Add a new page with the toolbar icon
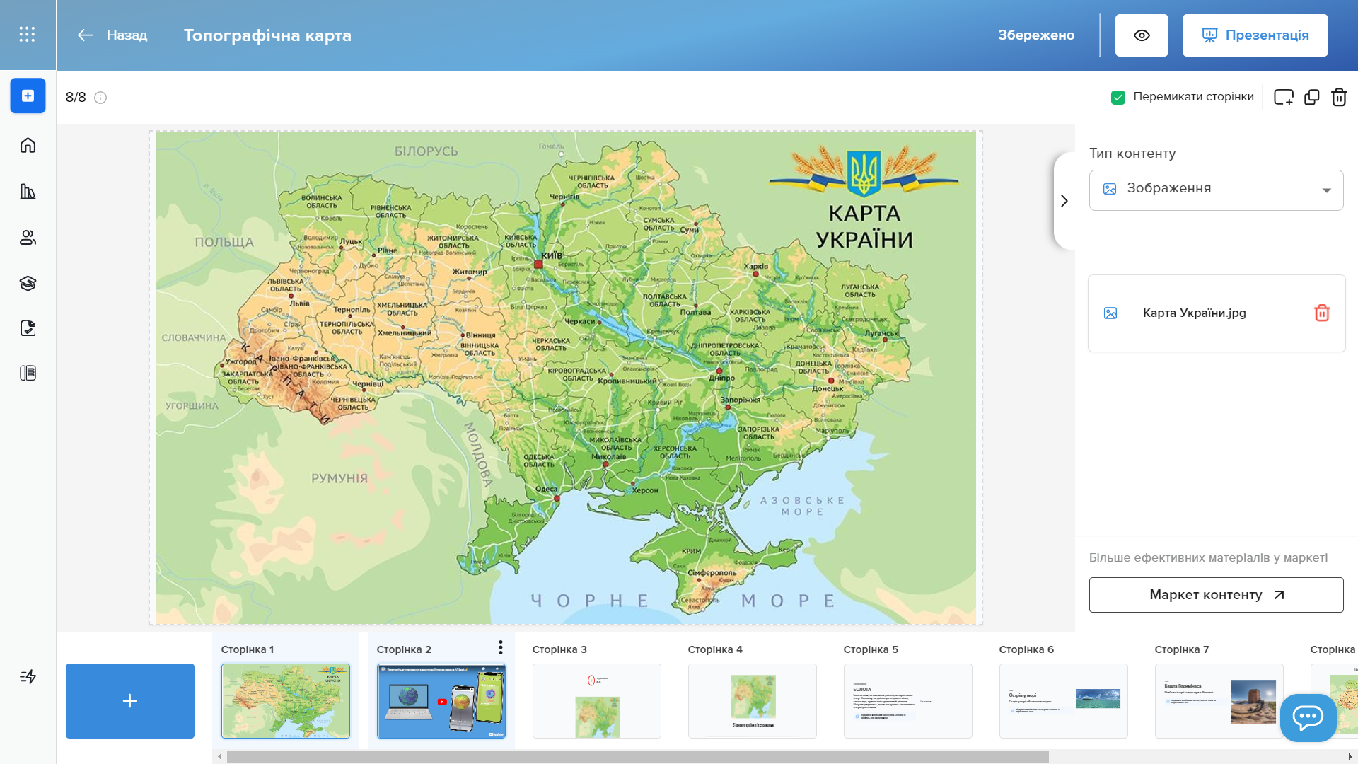 click(x=1284, y=97)
